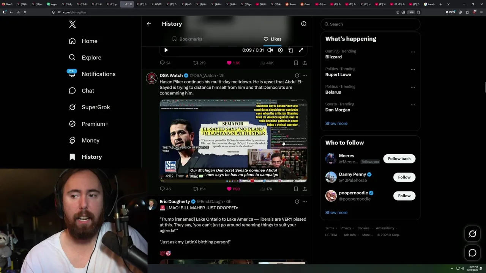Image resolution: width=486 pixels, height=273 pixels.
Task: Show more under What's happening
Action: [x=336, y=124]
